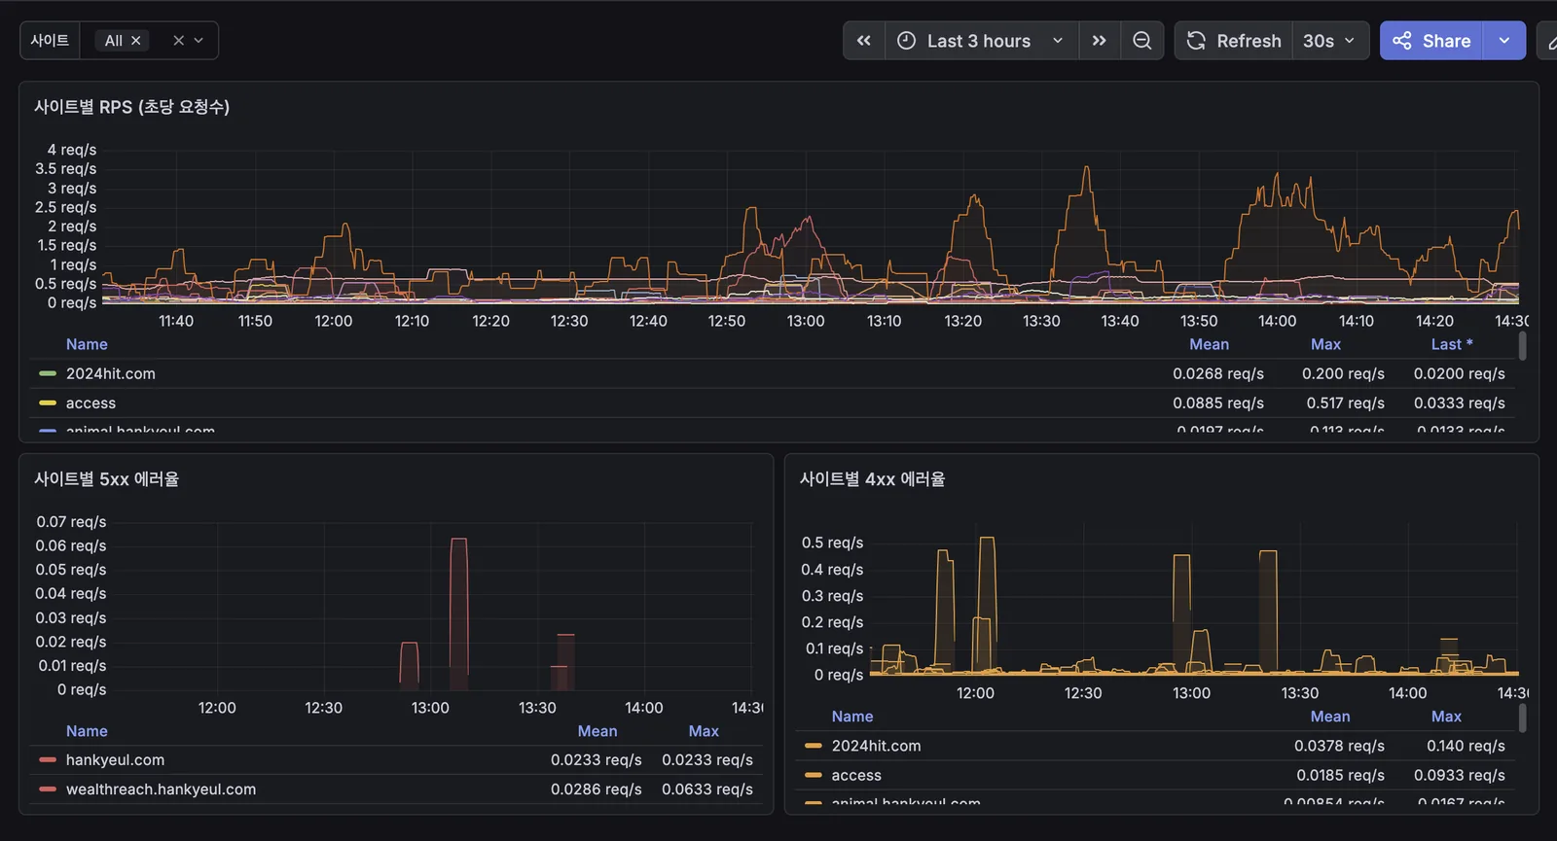Open orange swatch for 2024hit.com in 4xx legend
The width and height of the screenshot is (1557, 841).
[814, 746]
